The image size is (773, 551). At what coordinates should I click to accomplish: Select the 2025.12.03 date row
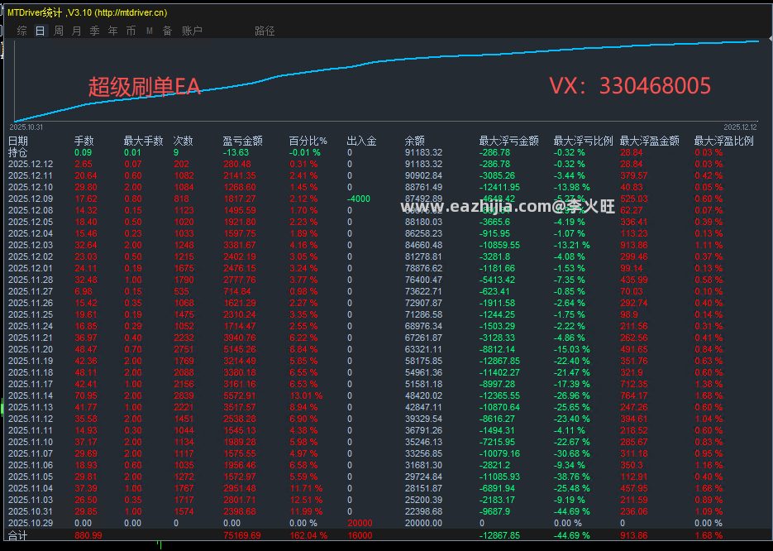[386, 245]
